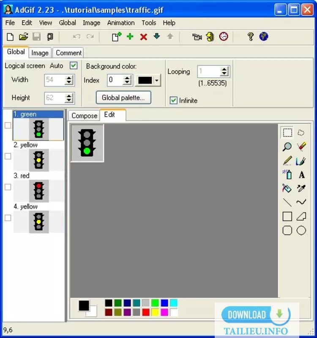Open a file with the folder icon
Viewport: 317px width, 338px height.
pos(23,37)
